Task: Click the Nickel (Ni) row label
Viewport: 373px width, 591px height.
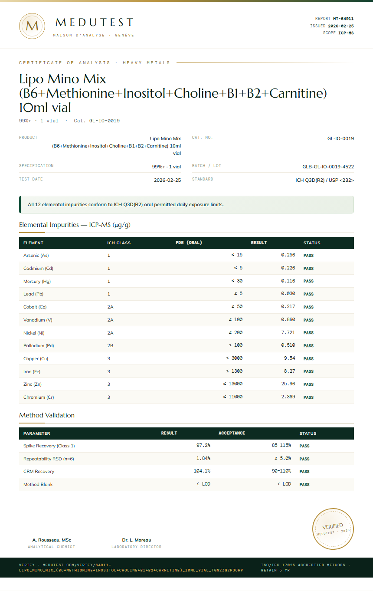Action: [34, 333]
